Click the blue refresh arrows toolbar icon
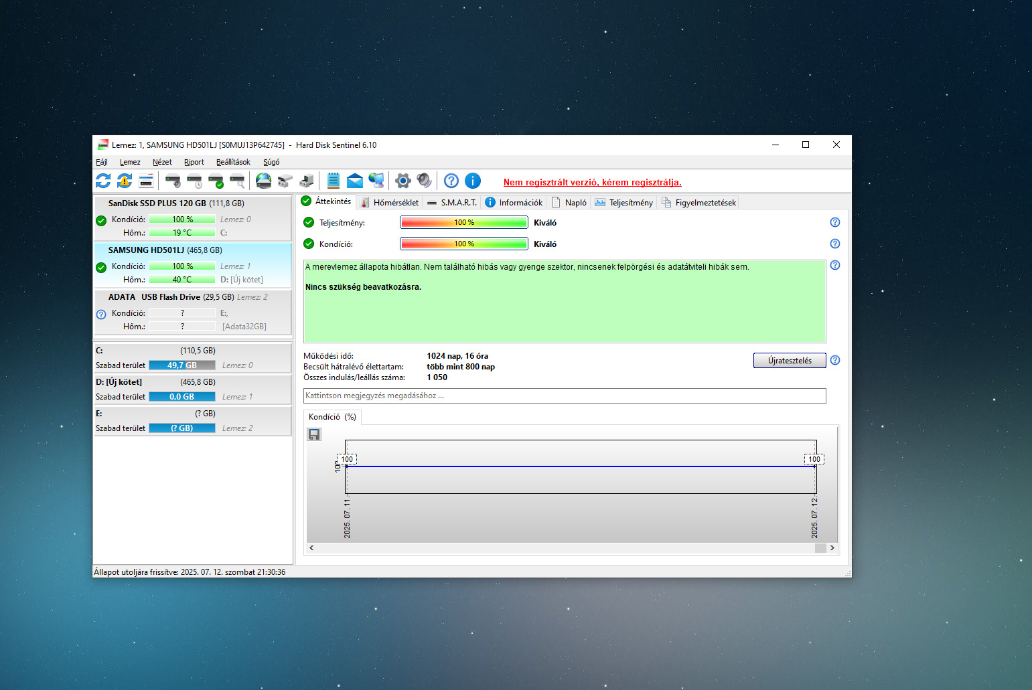This screenshot has width=1032, height=690. [103, 181]
